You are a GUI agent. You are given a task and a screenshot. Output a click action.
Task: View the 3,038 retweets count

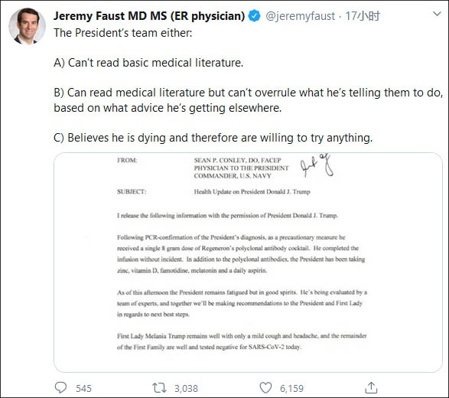click(186, 389)
